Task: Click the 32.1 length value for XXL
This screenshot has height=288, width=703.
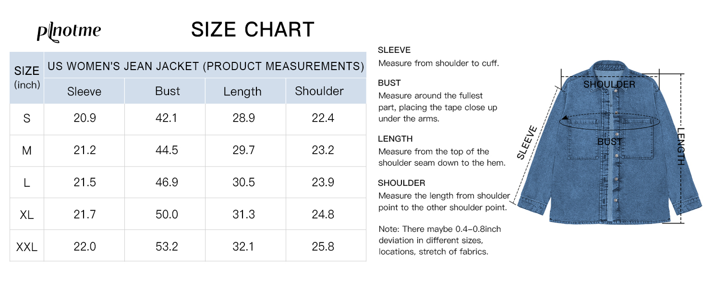Action: 243,247
